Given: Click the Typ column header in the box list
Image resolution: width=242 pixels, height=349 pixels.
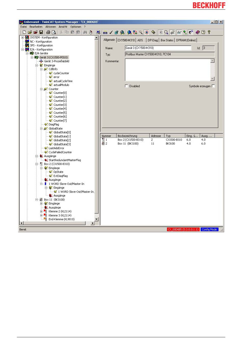Looking at the screenshot, I should tap(175, 136).
